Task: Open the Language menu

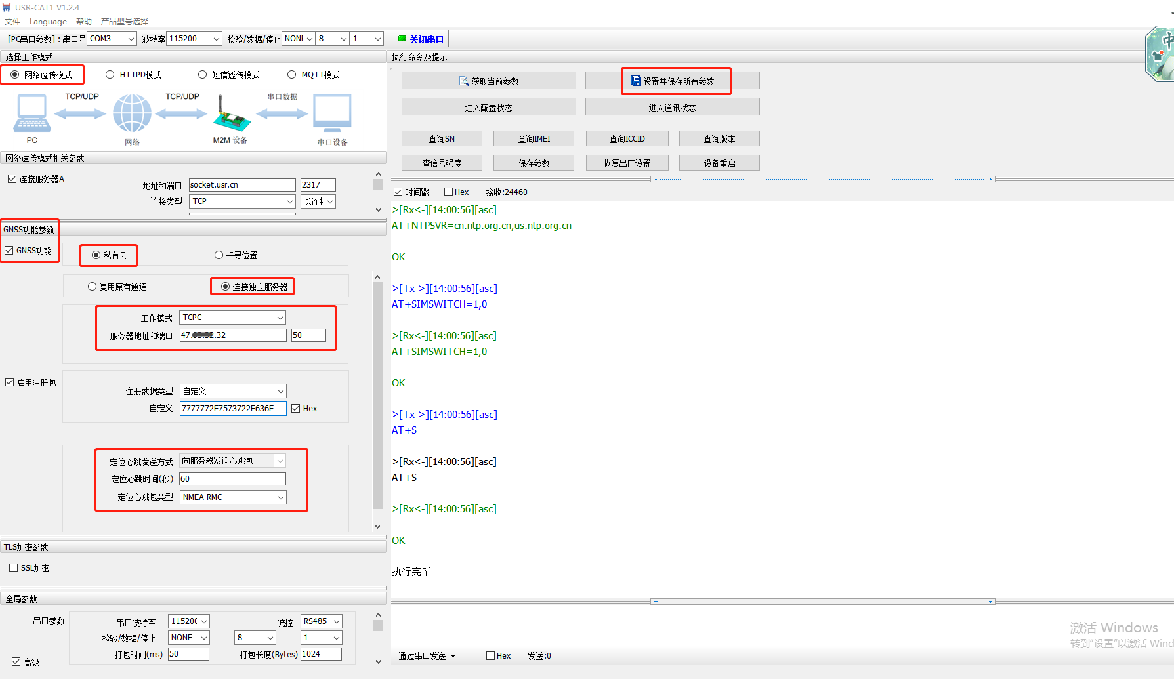Action: pyautogui.click(x=48, y=21)
